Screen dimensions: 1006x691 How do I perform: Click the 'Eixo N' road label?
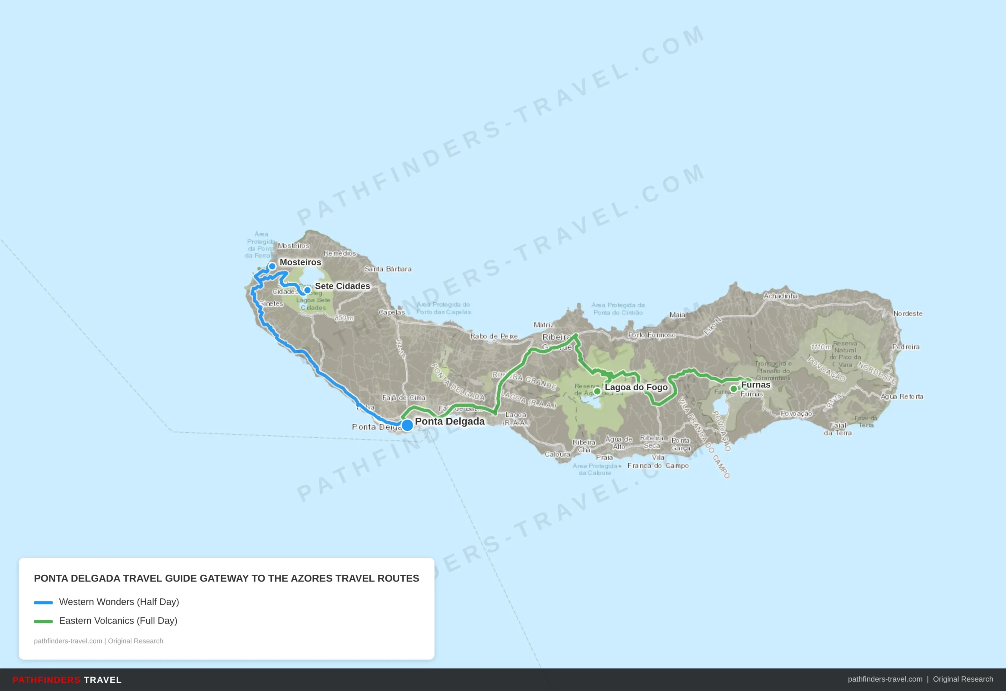713,326
